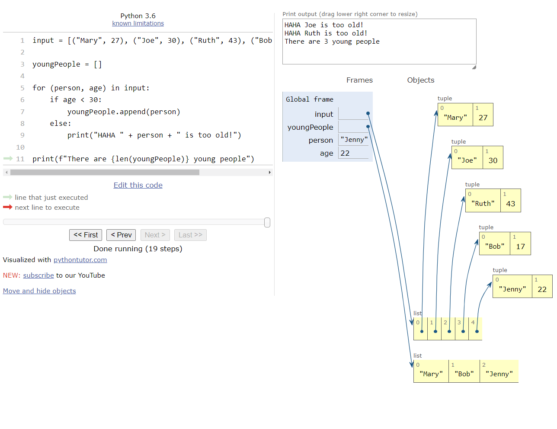Click the disabled Next > button
This screenshot has height=429, width=557.
pos(155,235)
